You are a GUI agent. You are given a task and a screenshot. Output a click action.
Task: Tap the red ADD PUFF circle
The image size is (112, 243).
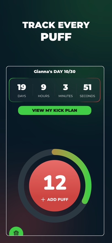(55, 186)
